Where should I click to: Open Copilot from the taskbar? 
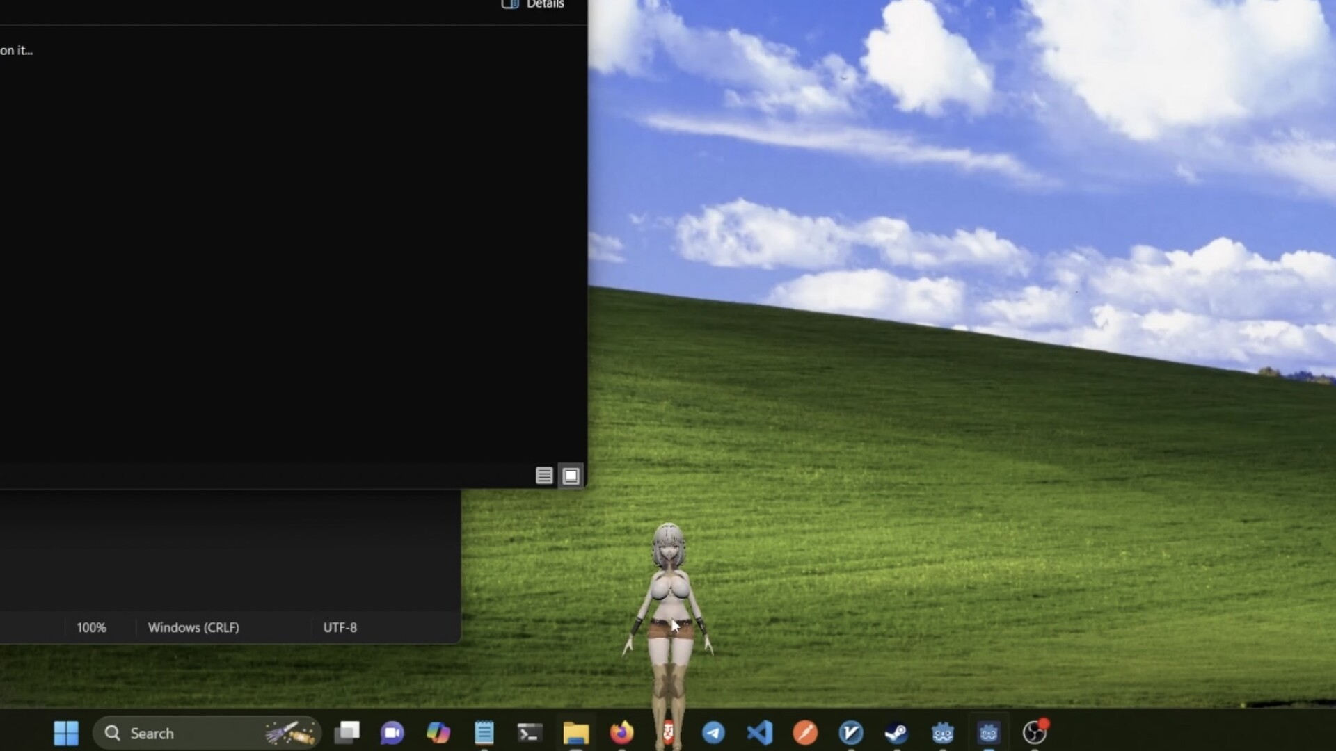(x=438, y=733)
